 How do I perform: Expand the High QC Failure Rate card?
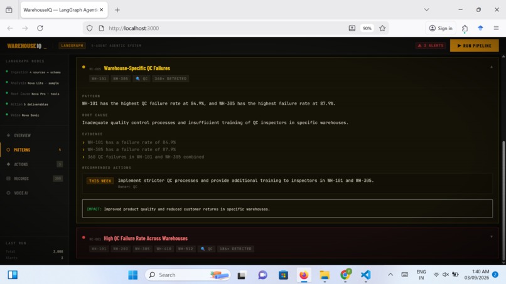click(x=492, y=237)
